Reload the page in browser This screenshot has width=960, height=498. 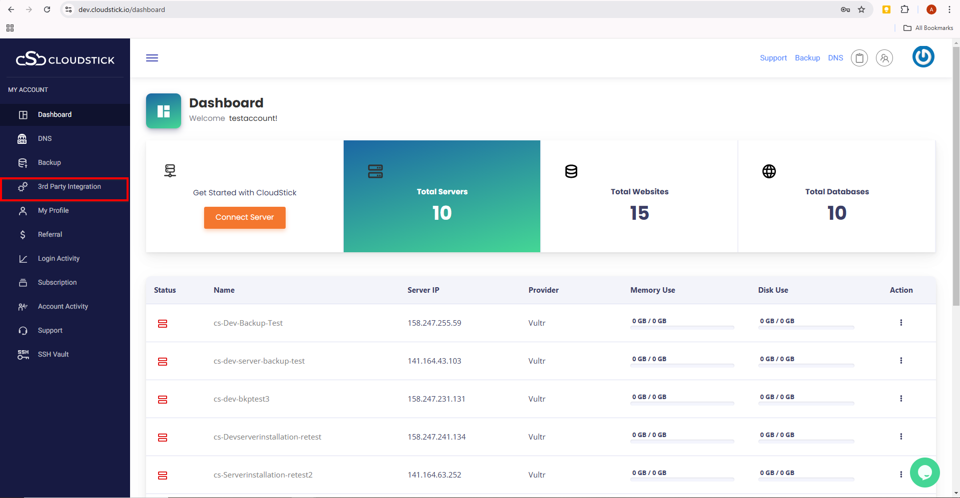[47, 9]
